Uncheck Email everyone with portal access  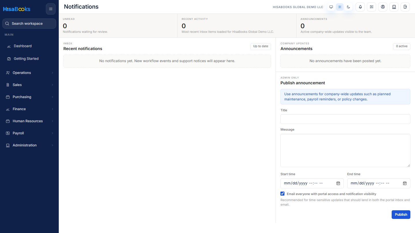point(282,194)
